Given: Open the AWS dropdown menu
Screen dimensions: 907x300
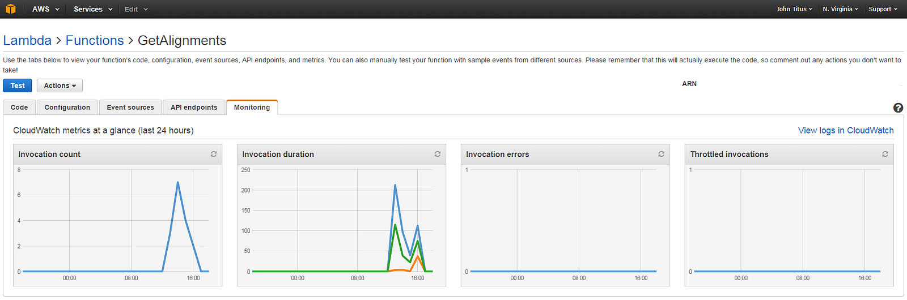Looking at the screenshot, I should (x=45, y=9).
